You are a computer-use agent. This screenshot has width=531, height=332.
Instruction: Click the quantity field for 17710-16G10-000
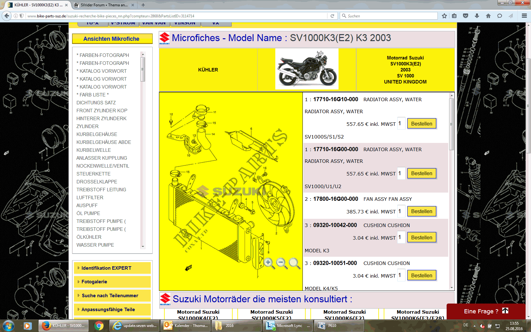[401, 124]
